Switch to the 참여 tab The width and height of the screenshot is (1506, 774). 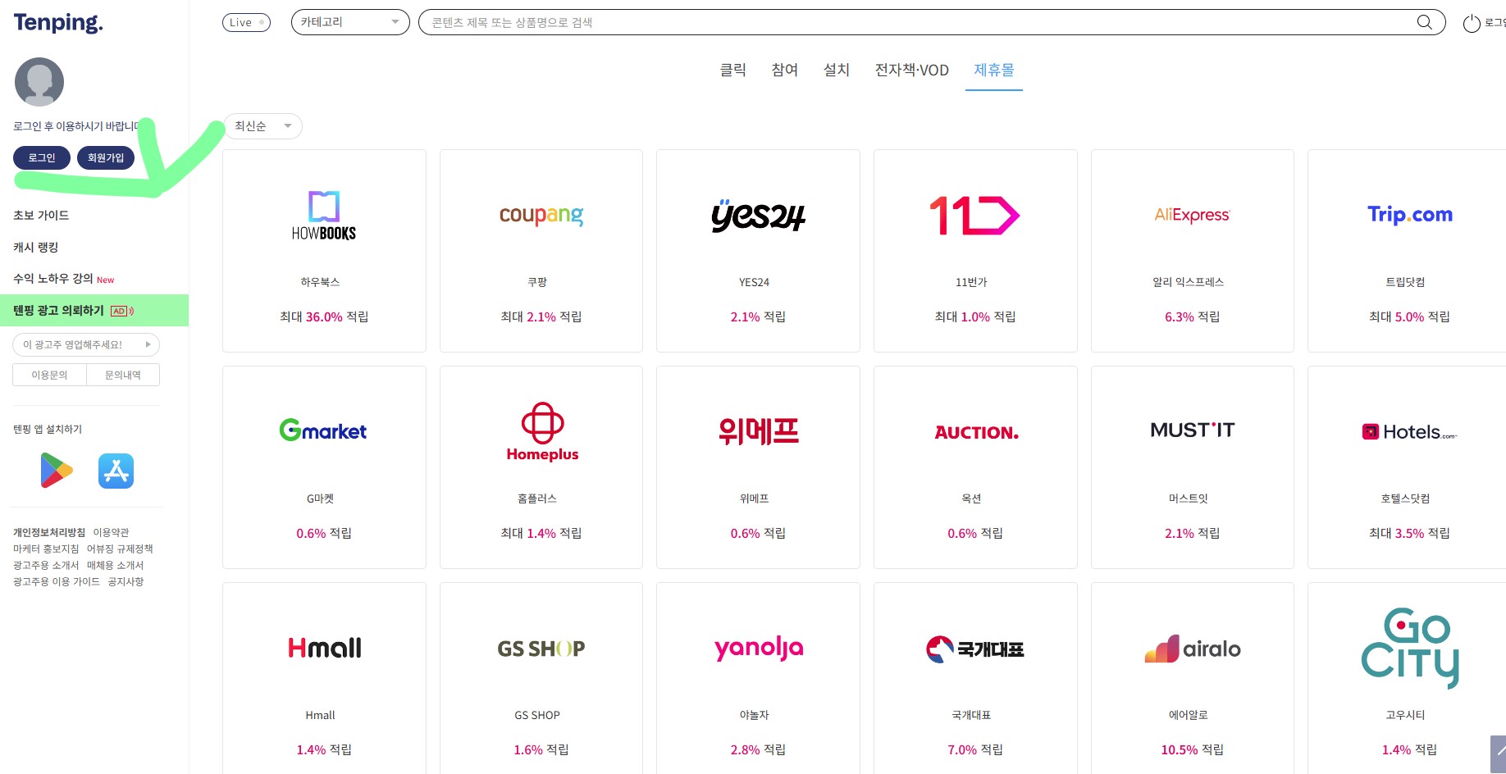pyautogui.click(x=785, y=70)
